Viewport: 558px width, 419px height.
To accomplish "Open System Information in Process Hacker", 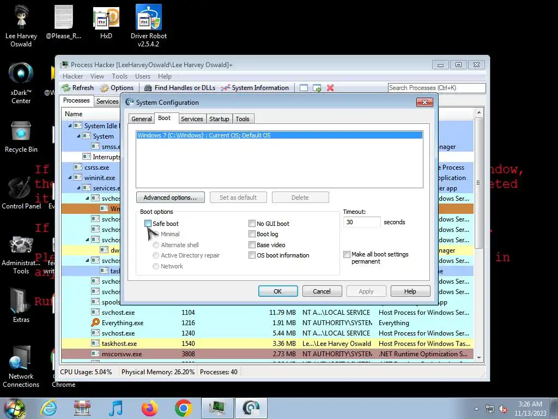I will click(x=255, y=88).
